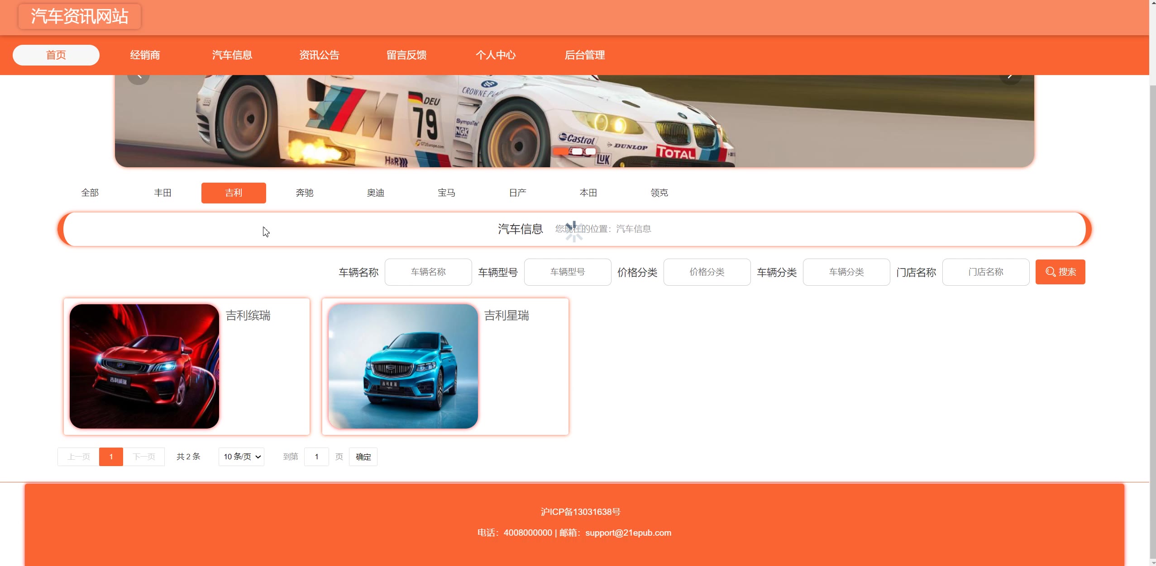Select the second carousel indicator dot
1156x566 pixels.
pyautogui.click(x=577, y=151)
